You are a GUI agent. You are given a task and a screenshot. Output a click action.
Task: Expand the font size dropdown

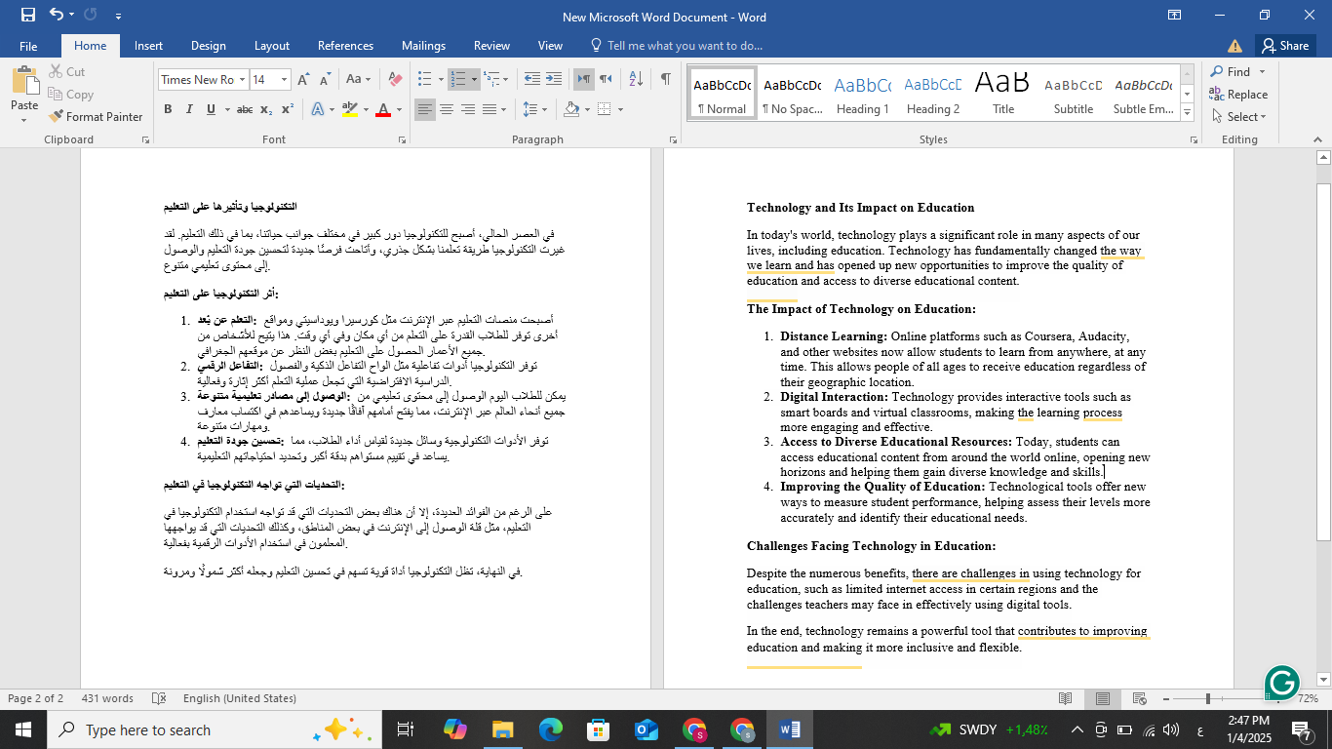(x=285, y=80)
